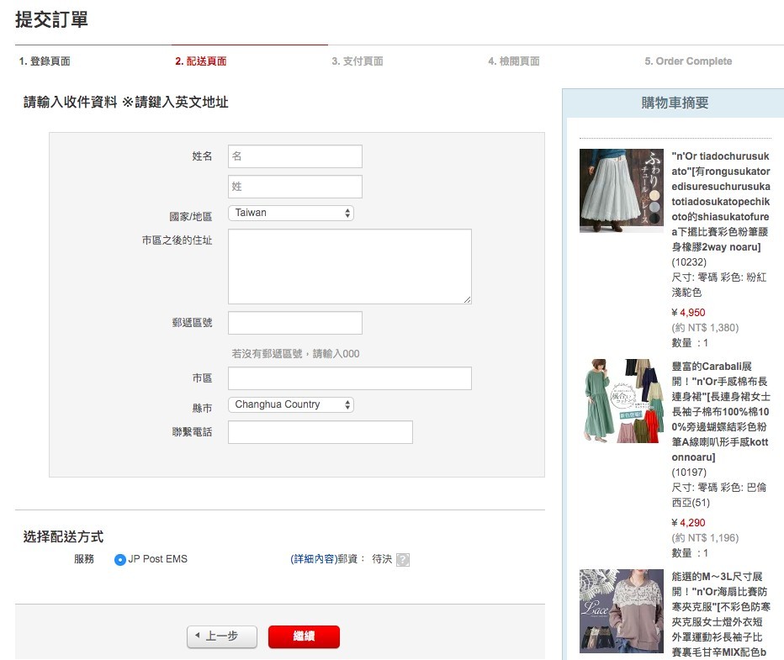
Task: Click the postage help question mark icon
Action: tap(401, 559)
